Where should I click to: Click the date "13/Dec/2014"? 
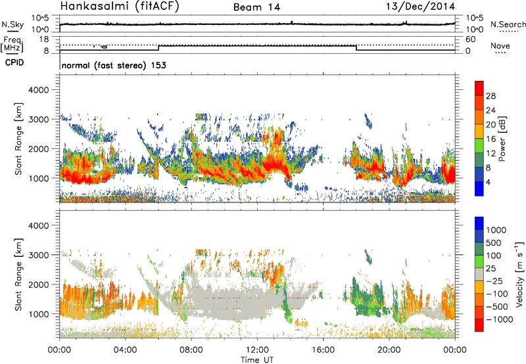pos(420,6)
